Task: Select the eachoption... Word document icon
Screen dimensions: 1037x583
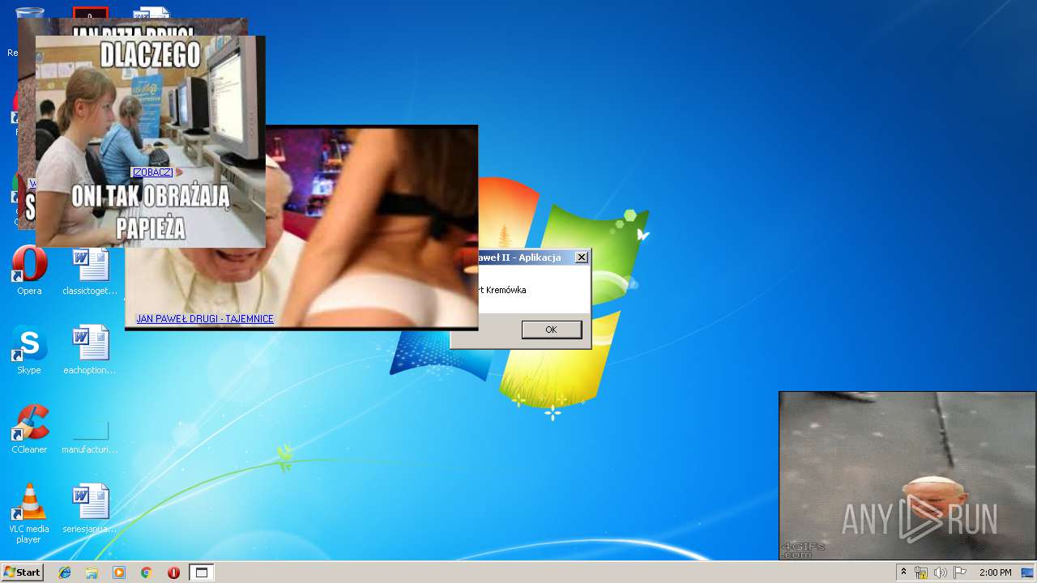Action: (x=90, y=350)
